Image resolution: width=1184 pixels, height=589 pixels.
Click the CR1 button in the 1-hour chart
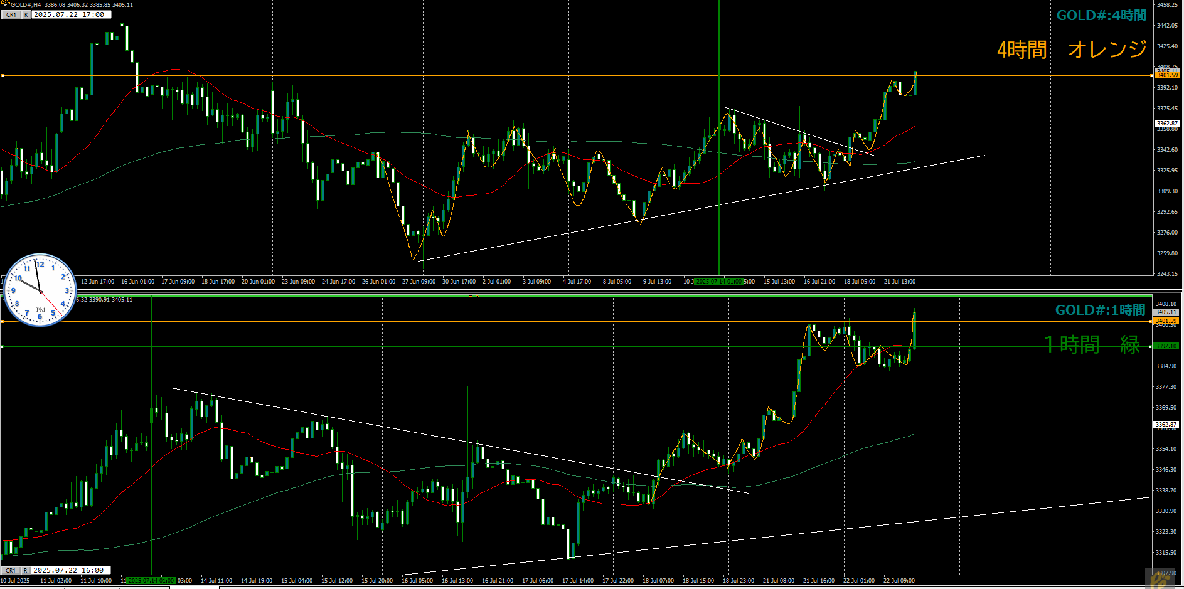pos(11,571)
